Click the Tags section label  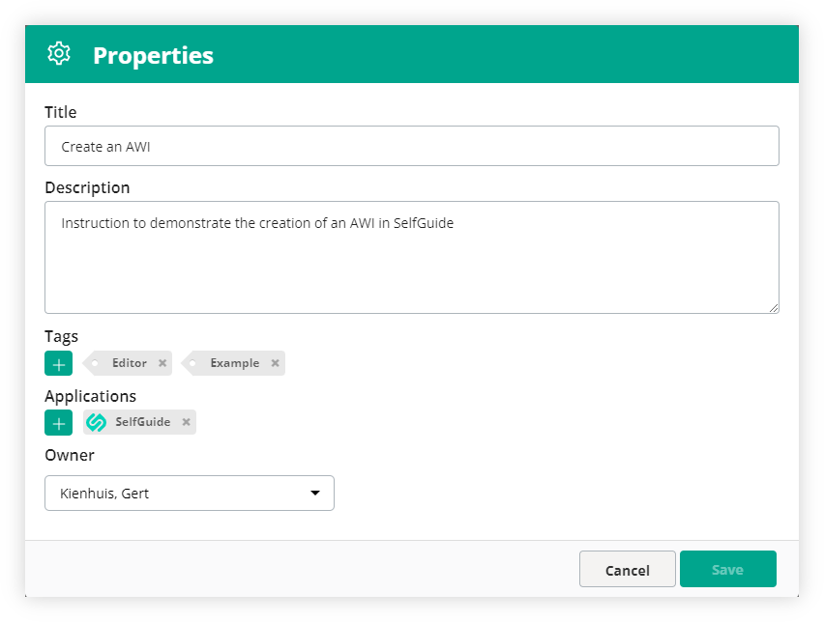tap(60, 336)
